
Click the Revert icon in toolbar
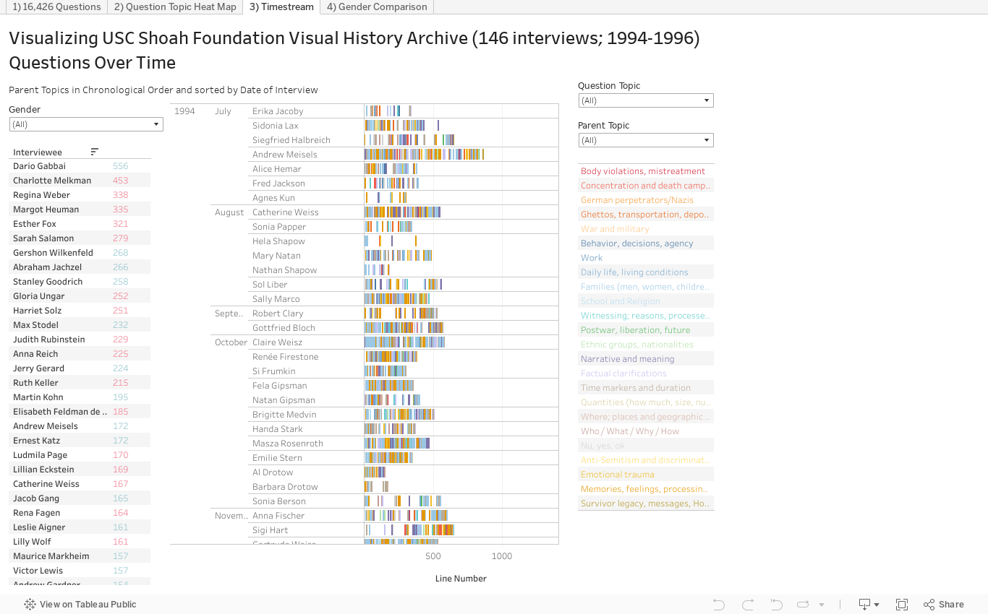776,605
